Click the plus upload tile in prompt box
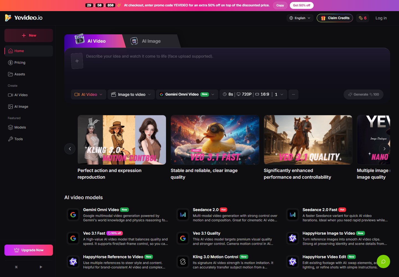The height and width of the screenshot is (277, 399). click(x=77, y=61)
